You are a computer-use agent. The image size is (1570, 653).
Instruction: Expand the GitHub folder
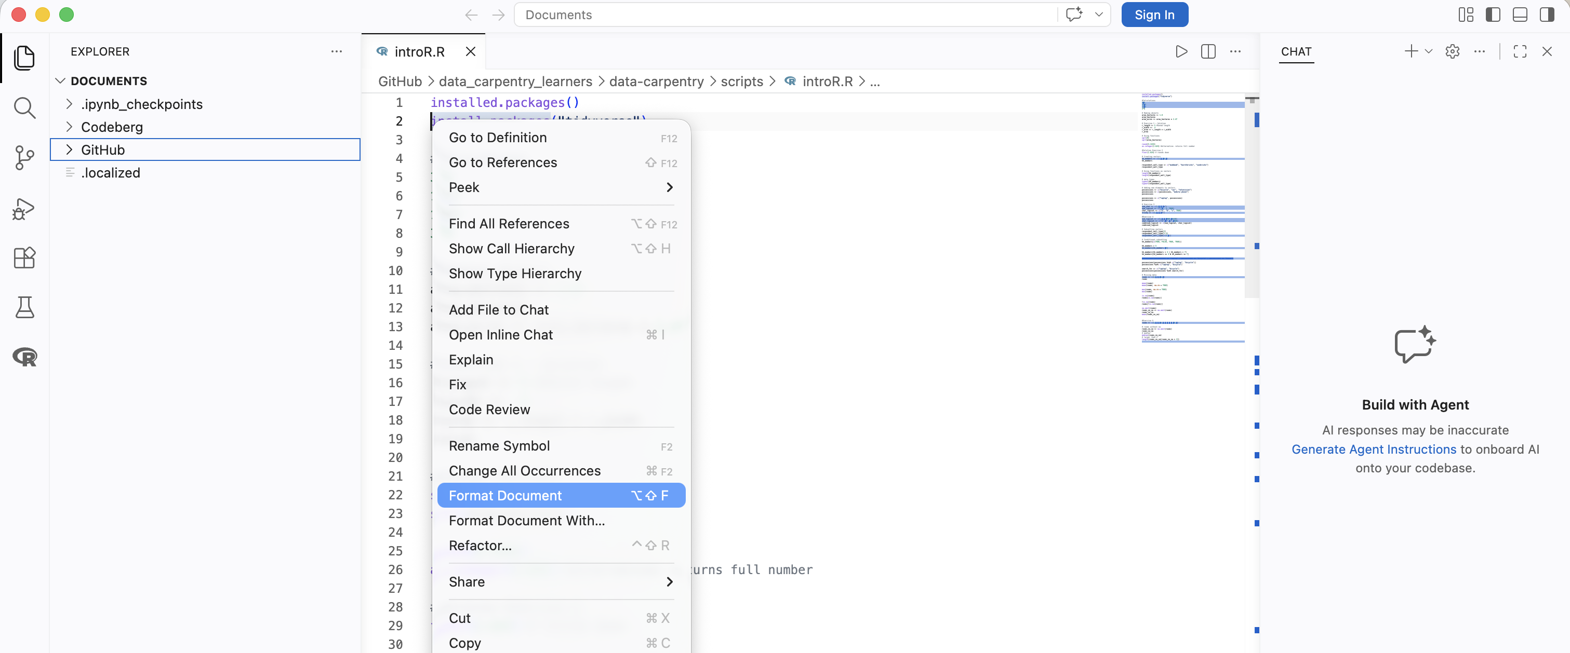pos(102,150)
